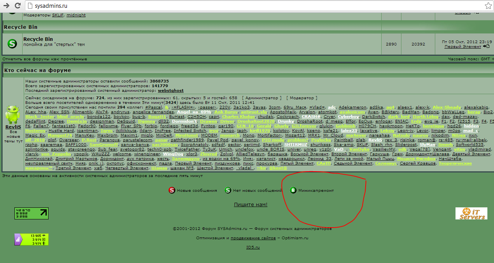The image size is (494, 263).
Task: Click the total messages number 3868735
Action: click(159, 81)
